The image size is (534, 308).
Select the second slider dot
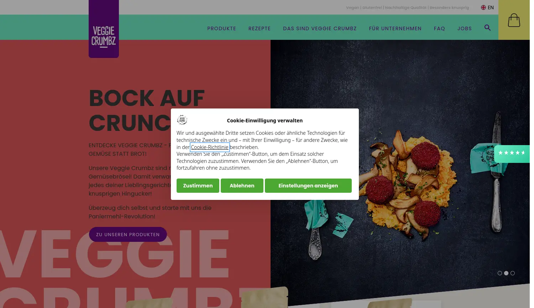click(x=506, y=273)
